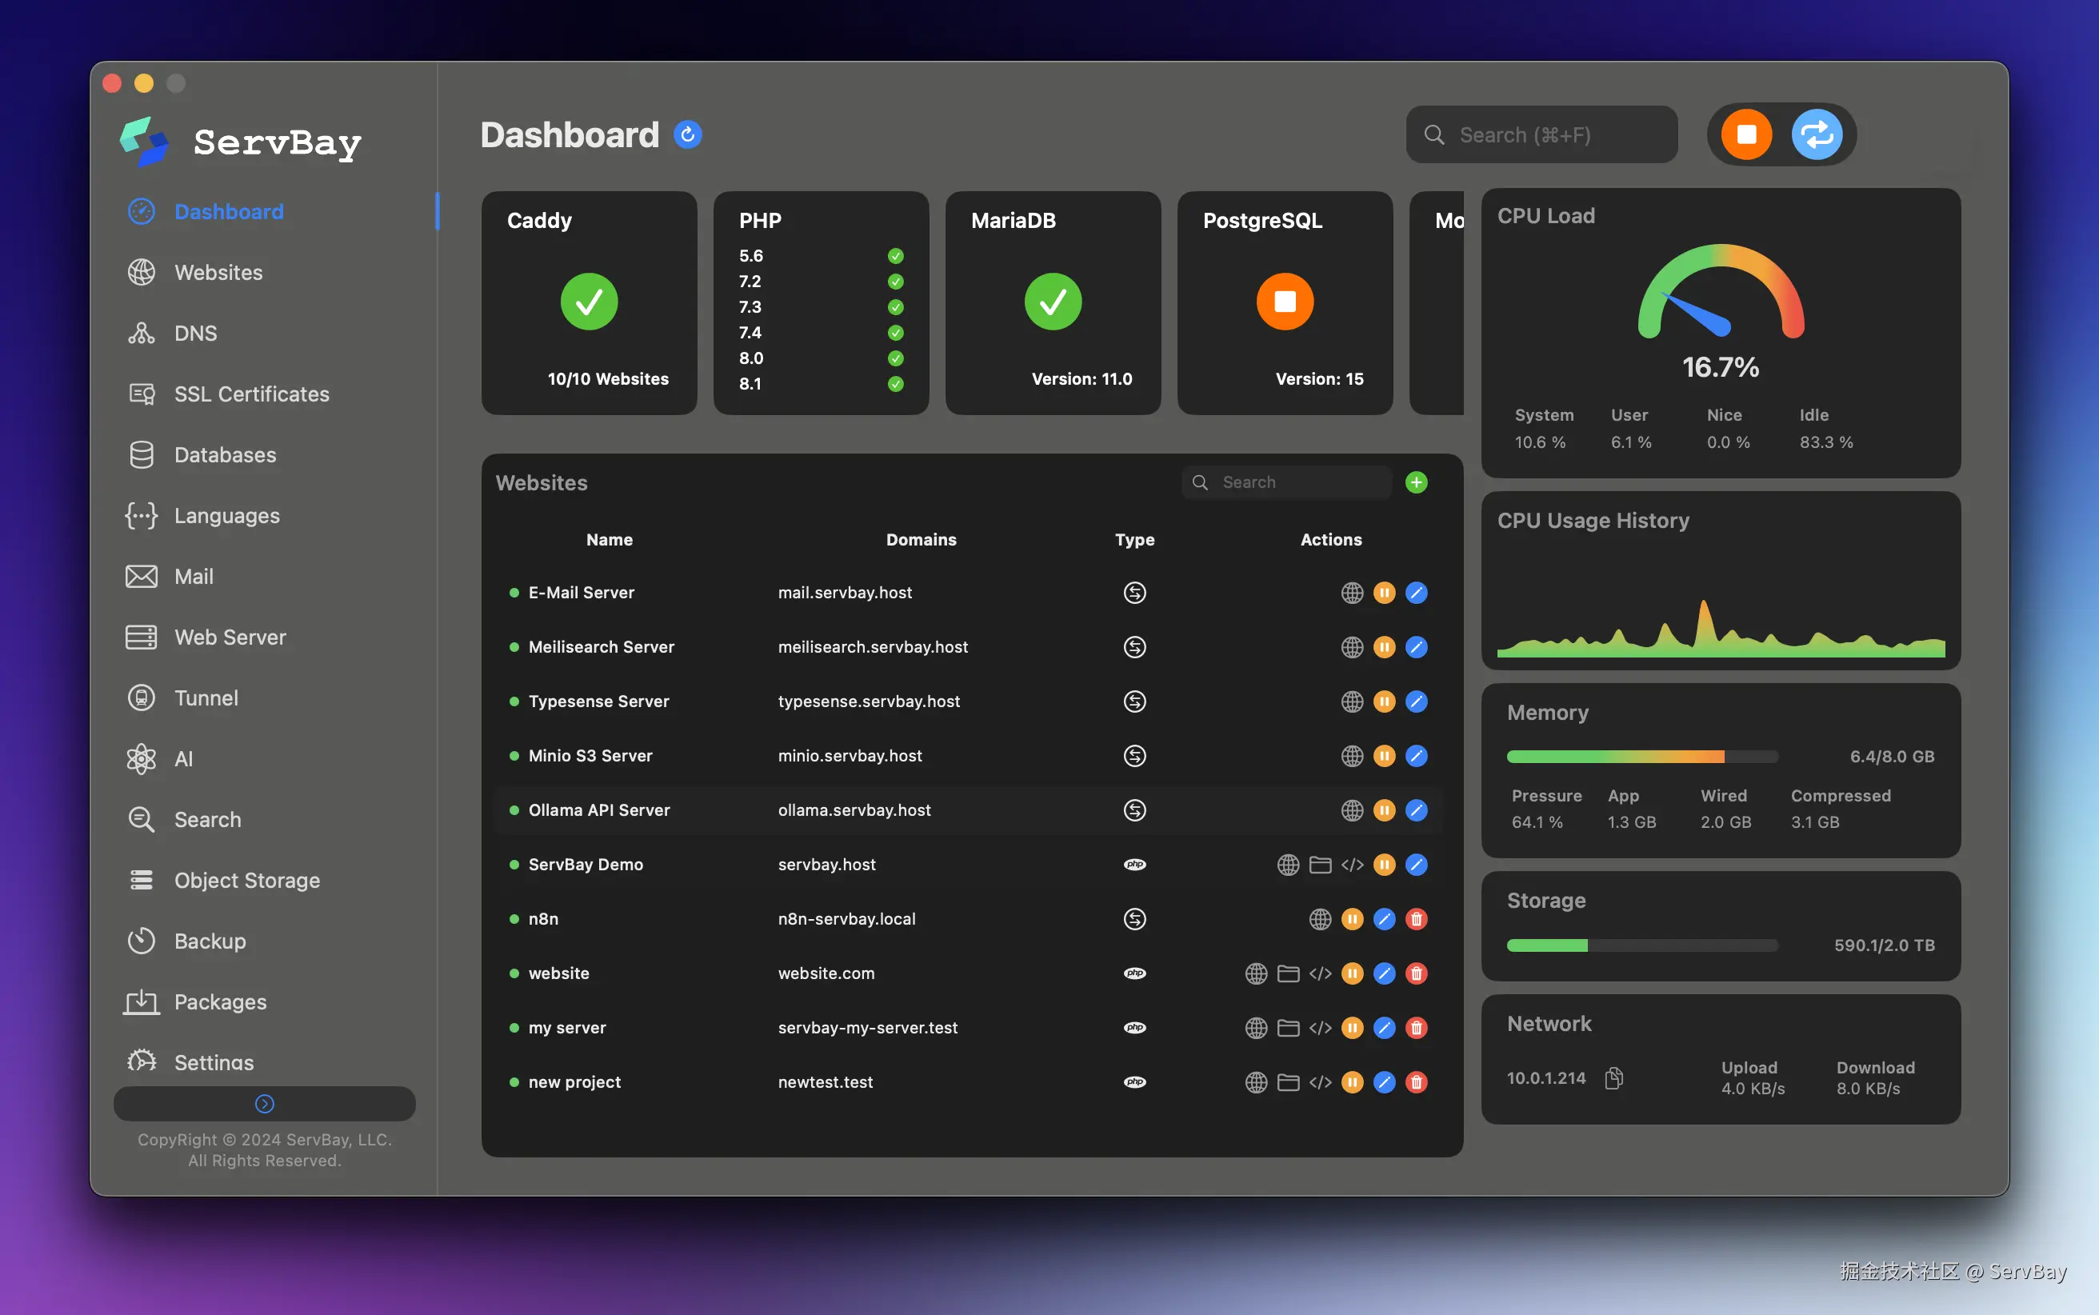Delete the n8n website
The height and width of the screenshot is (1315, 2099).
click(1416, 919)
